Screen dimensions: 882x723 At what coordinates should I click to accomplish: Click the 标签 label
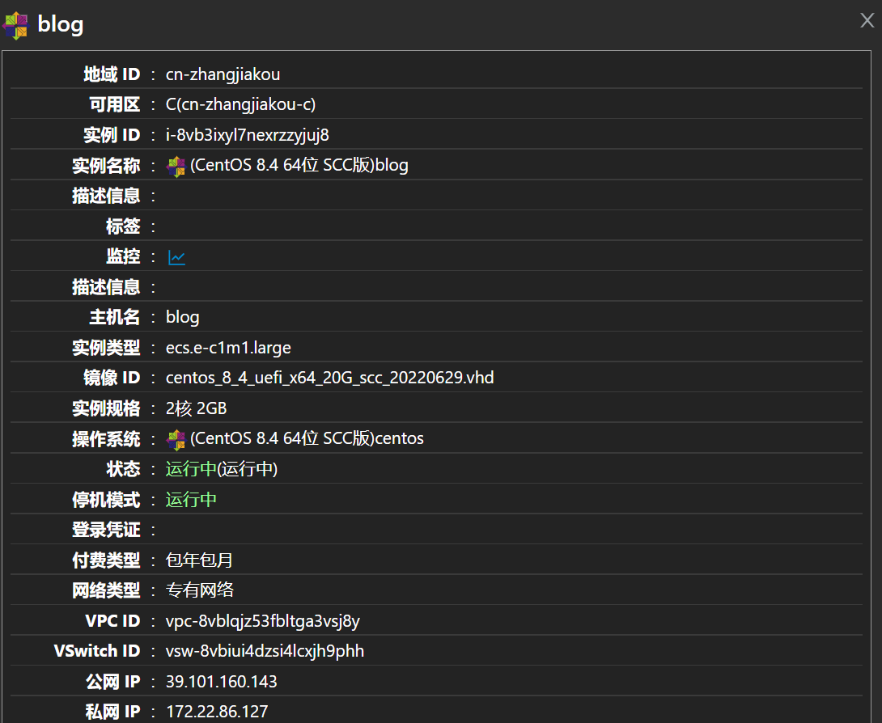(x=123, y=226)
